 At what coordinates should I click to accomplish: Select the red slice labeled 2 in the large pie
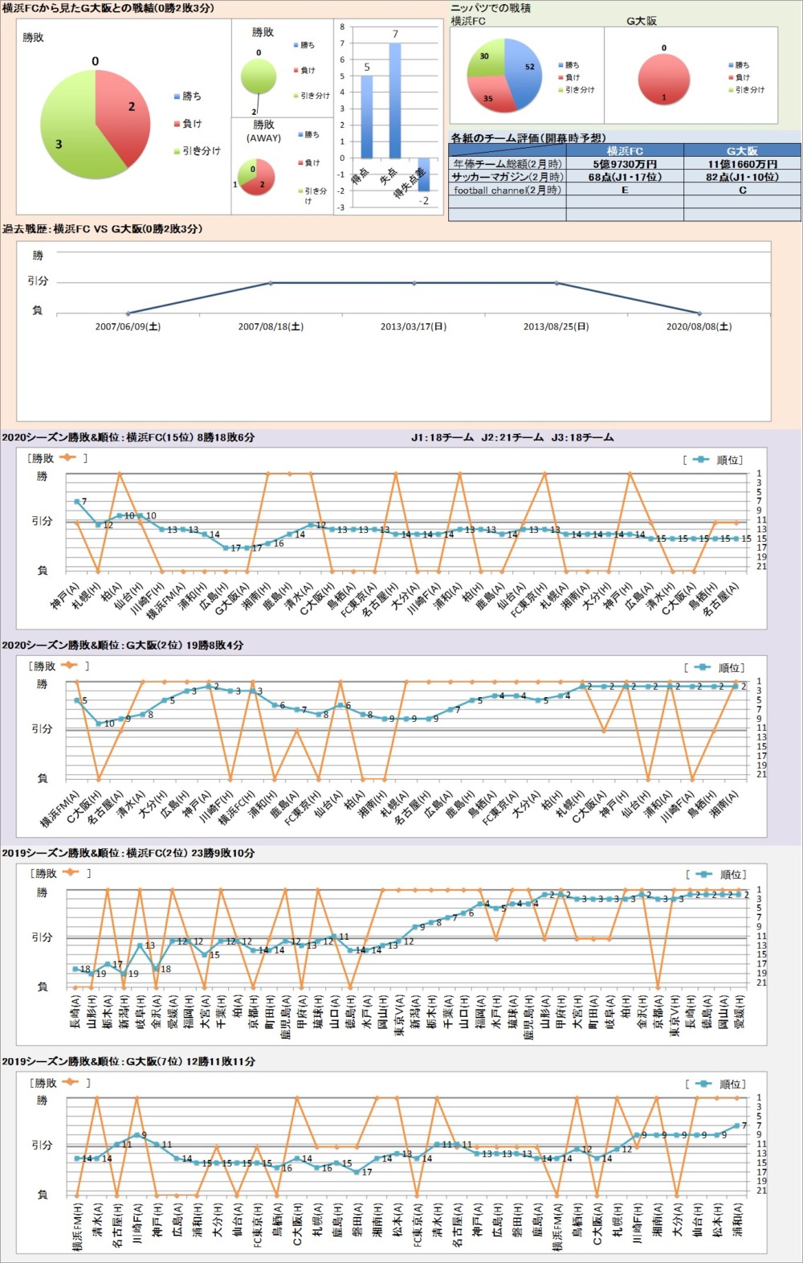[124, 113]
